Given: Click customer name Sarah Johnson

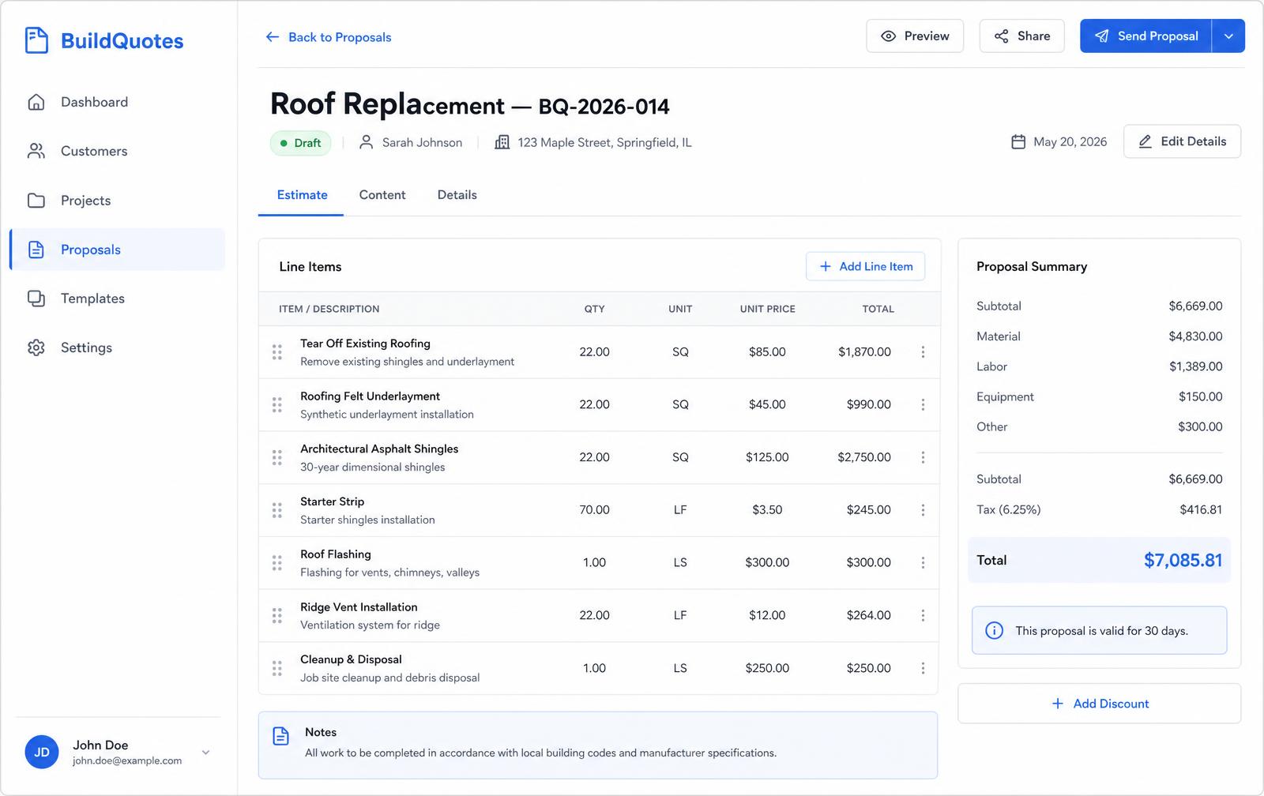Looking at the screenshot, I should point(422,143).
